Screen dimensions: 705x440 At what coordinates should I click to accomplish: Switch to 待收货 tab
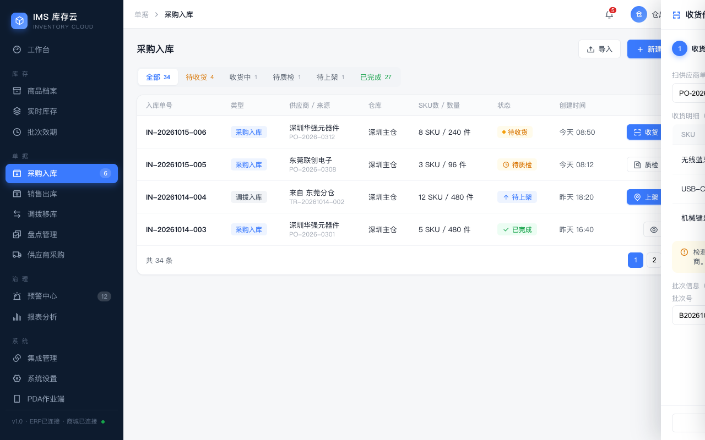pyautogui.click(x=200, y=77)
